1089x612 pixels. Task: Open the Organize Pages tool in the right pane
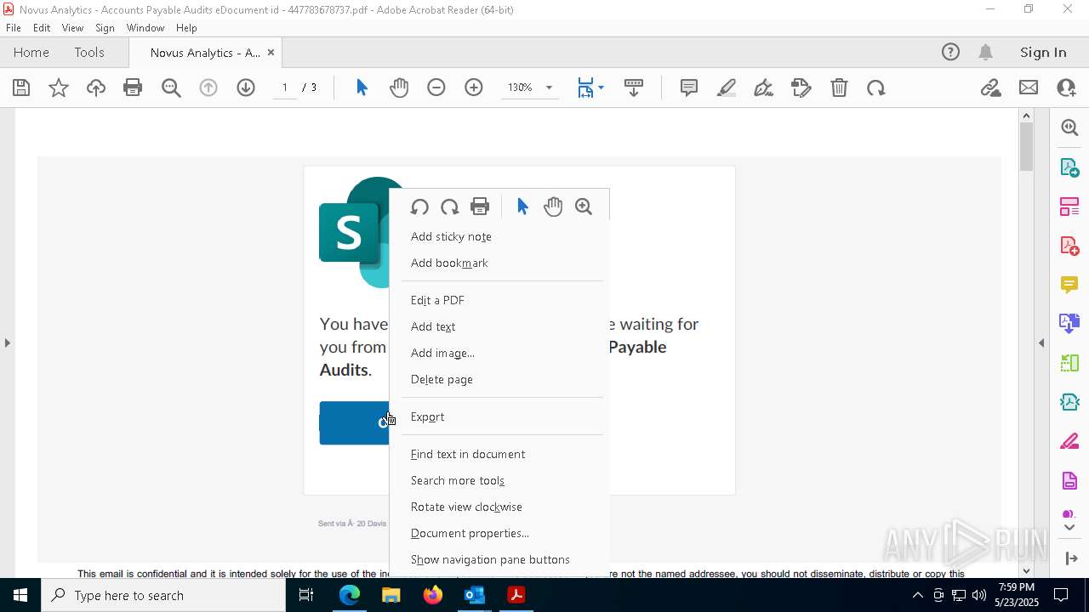1069,206
